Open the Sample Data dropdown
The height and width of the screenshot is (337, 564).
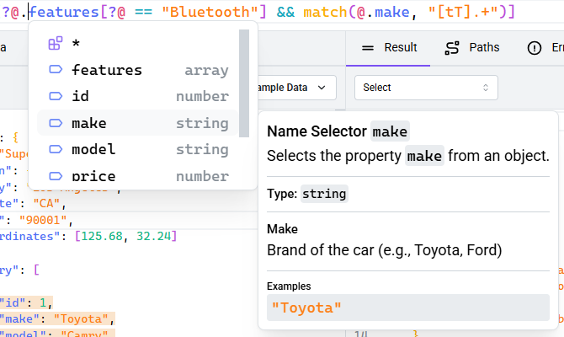tap(297, 88)
